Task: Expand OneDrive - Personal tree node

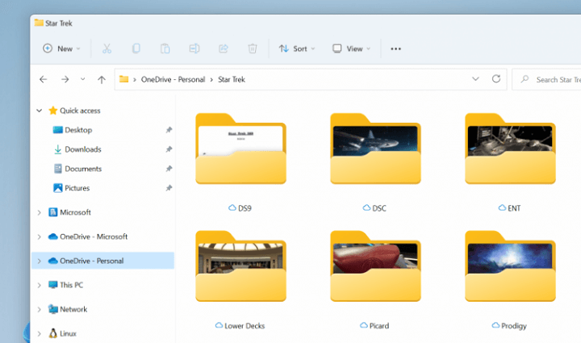Action: tap(40, 261)
